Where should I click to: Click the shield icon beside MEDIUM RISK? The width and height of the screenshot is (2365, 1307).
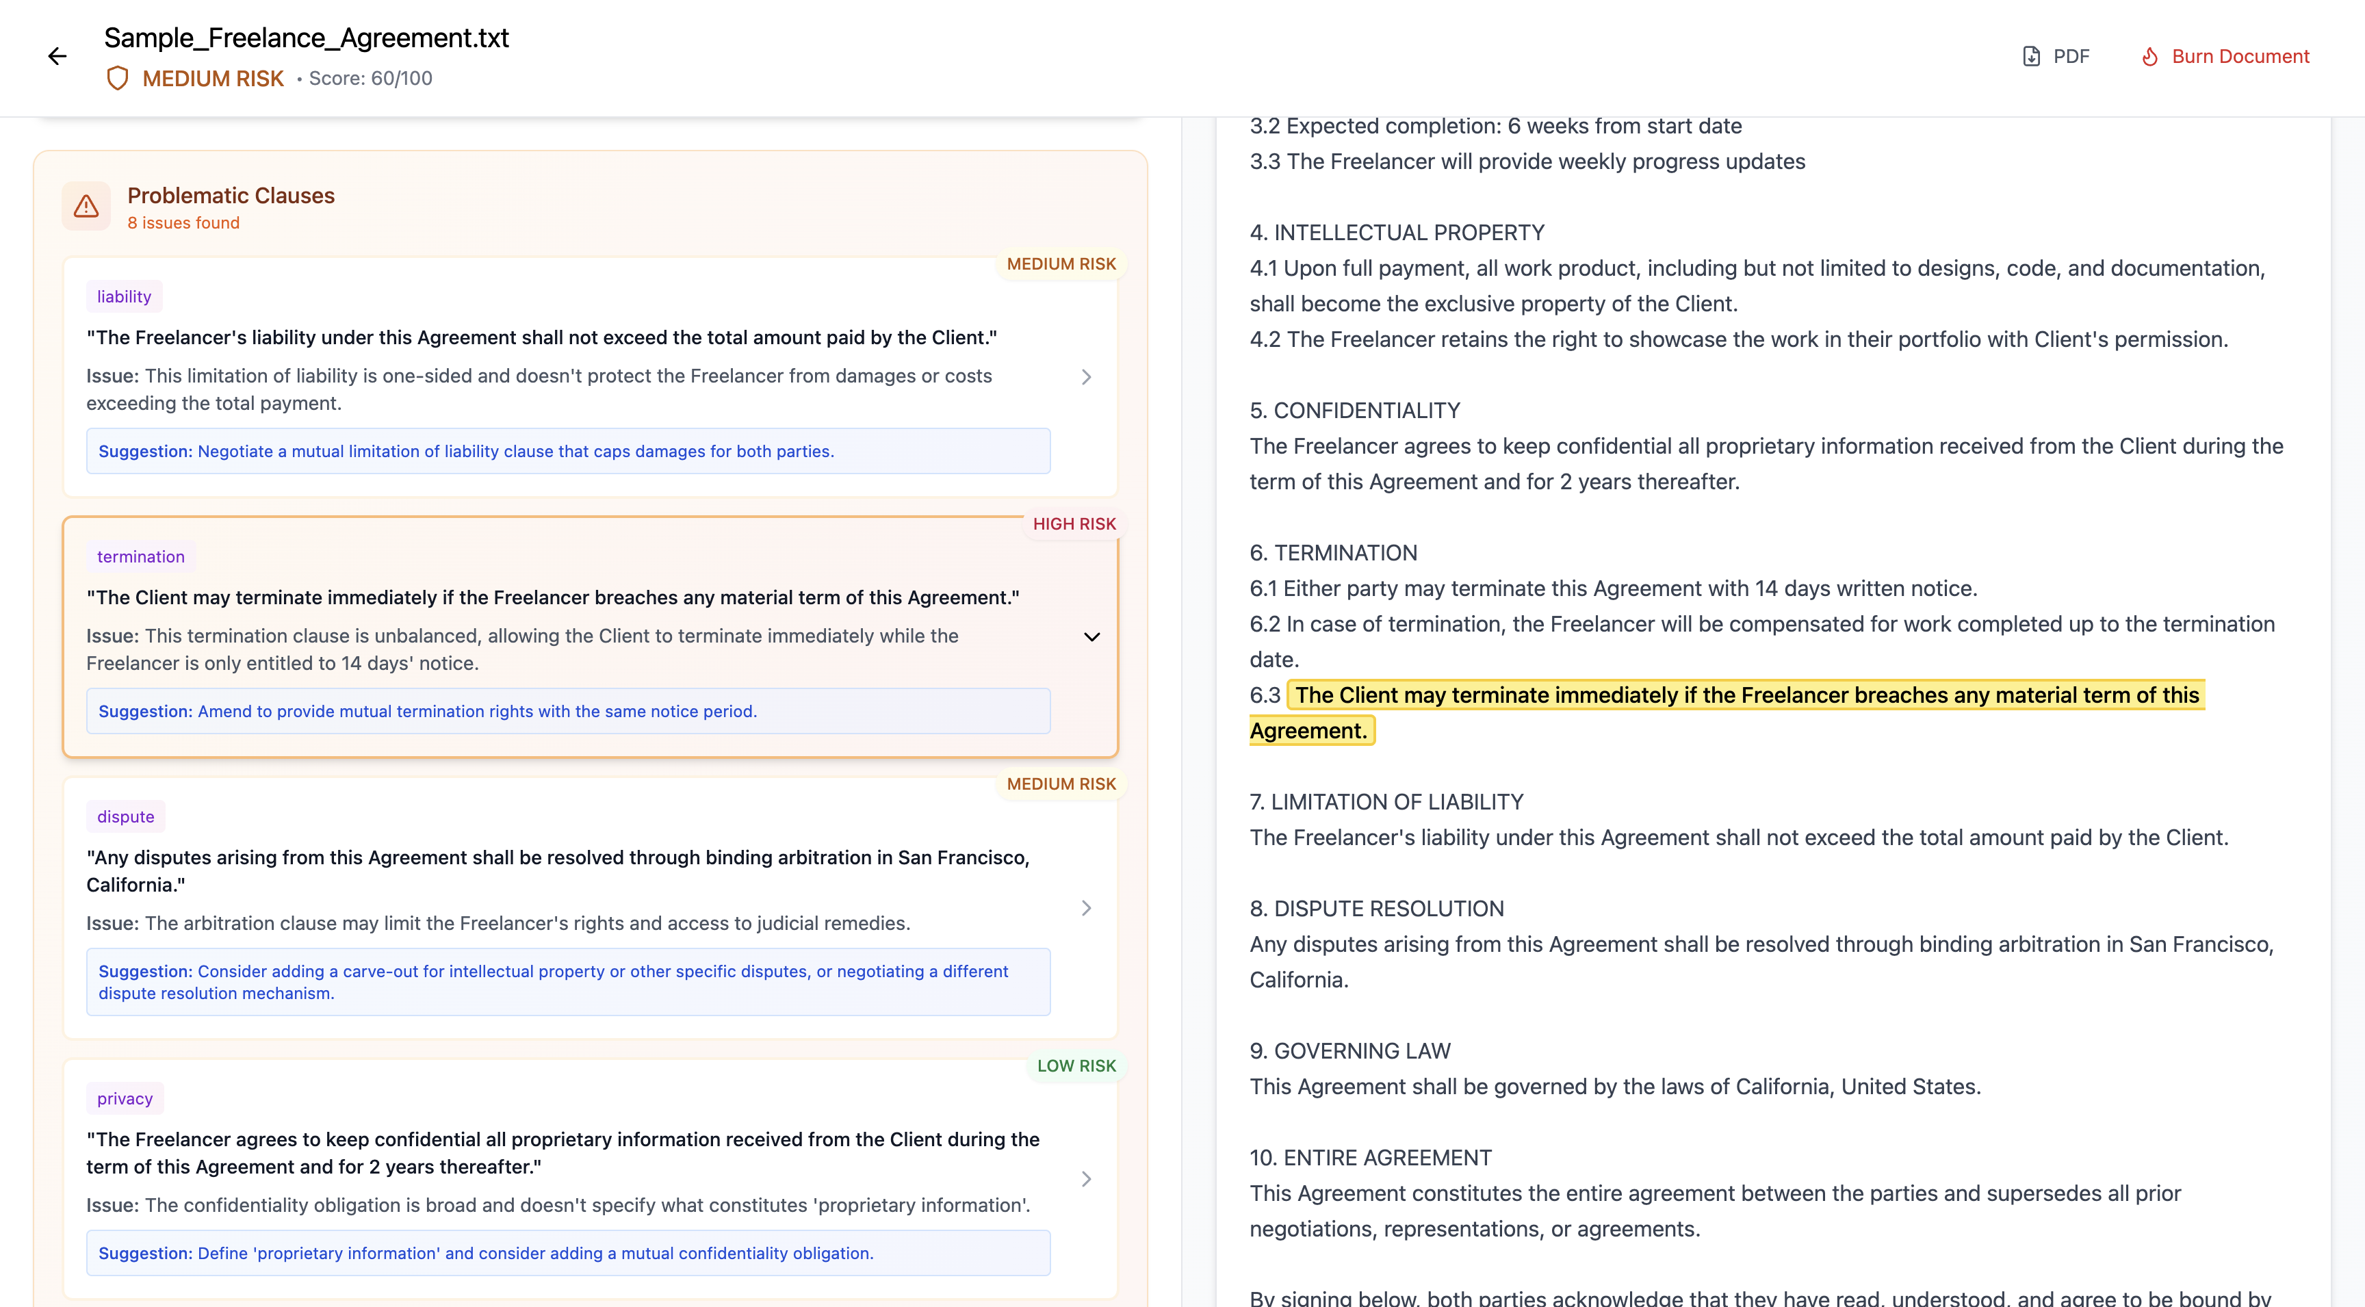point(118,78)
